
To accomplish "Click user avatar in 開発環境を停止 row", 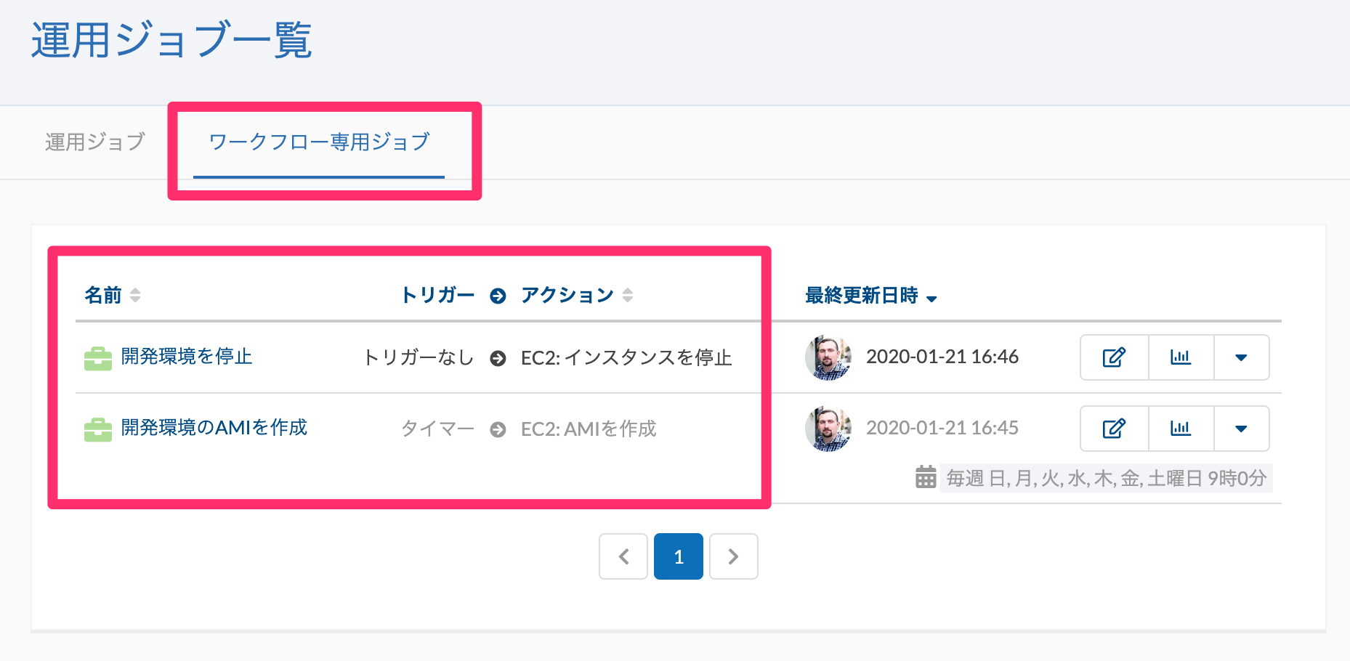I will (828, 357).
